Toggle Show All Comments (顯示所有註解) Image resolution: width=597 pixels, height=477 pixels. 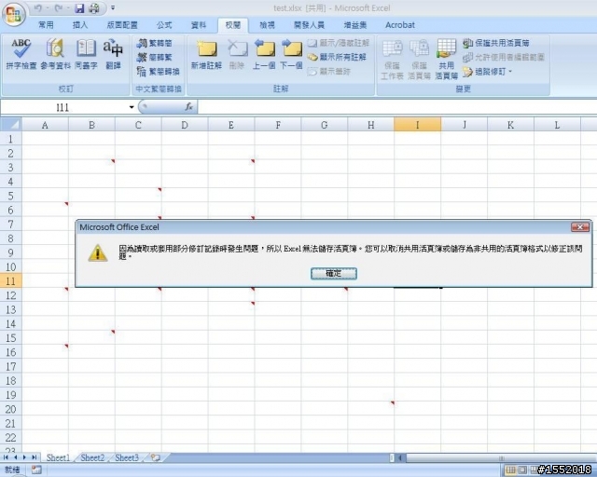click(337, 57)
